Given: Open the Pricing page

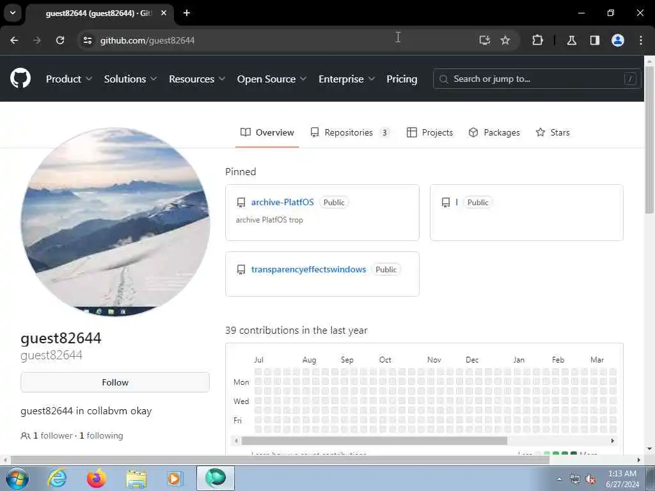Looking at the screenshot, I should [x=402, y=79].
